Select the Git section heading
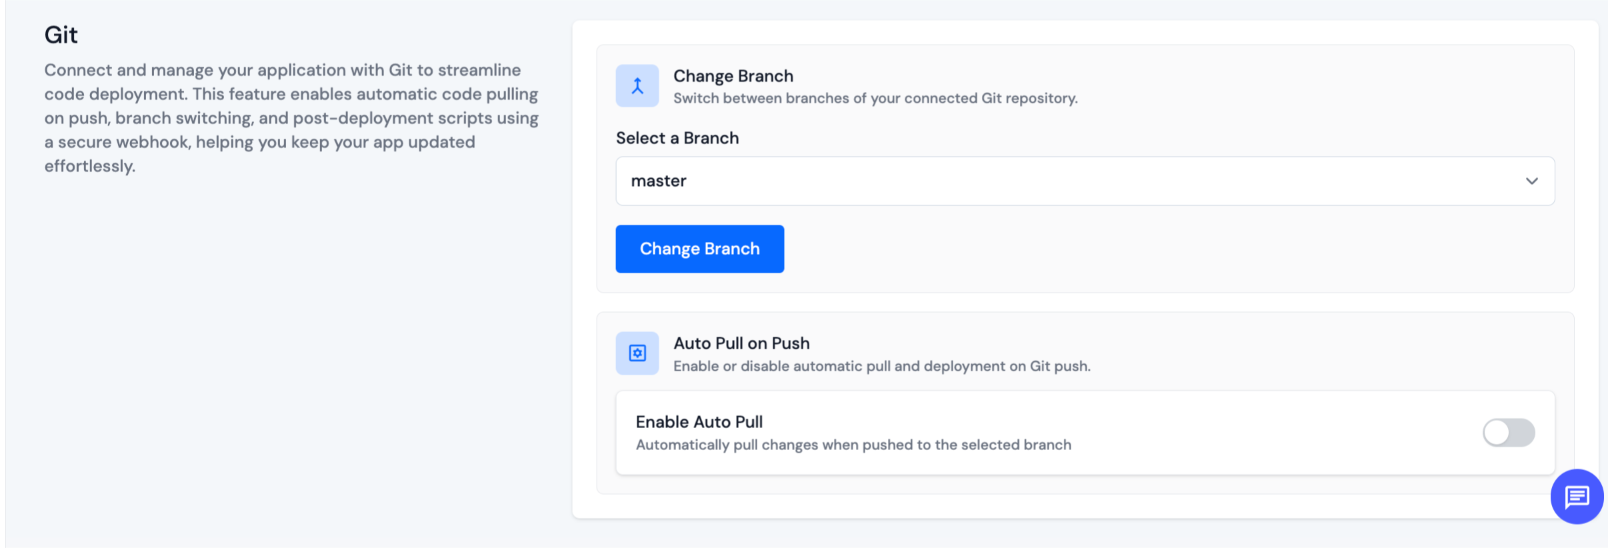Viewport: 1608px width, 548px height. [x=61, y=34]
